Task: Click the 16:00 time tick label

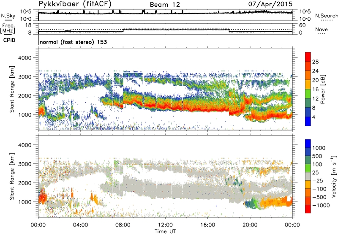Action: [x=207, y=225]
